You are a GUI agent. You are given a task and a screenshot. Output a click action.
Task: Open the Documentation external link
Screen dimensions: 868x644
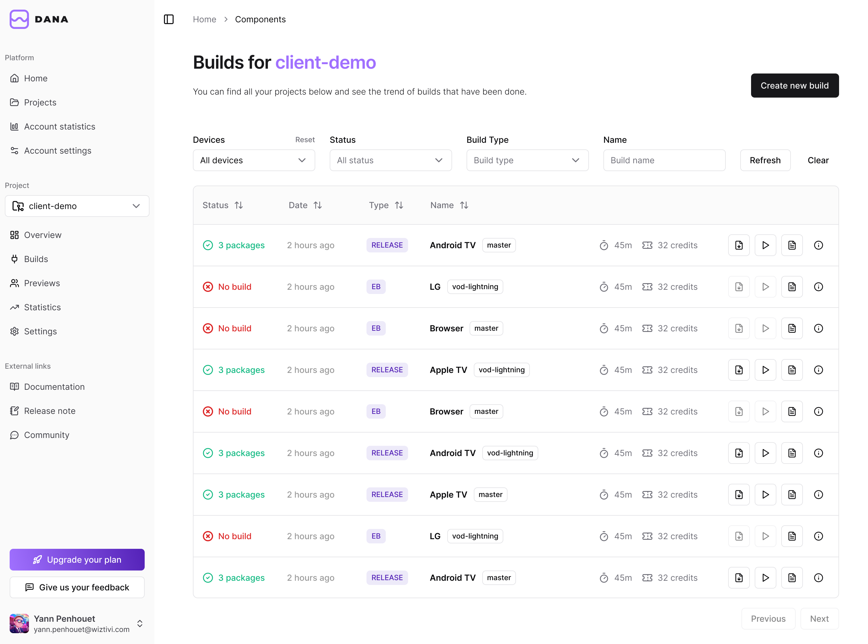(54, 387)
